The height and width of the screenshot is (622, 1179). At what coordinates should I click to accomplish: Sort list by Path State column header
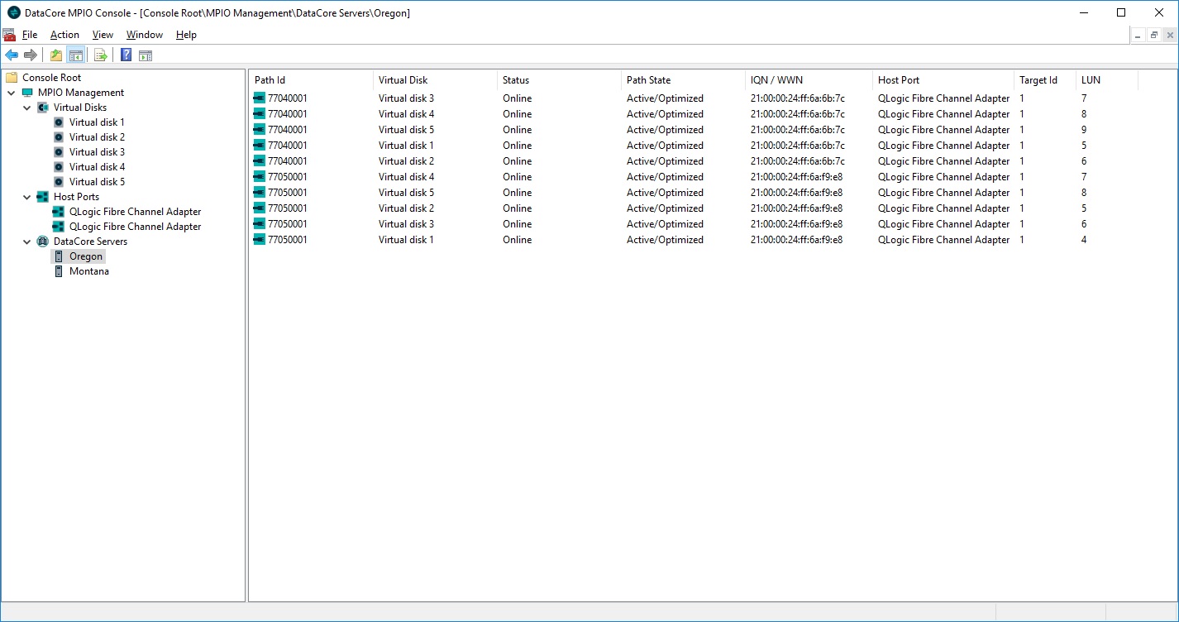(x=648, y=80)
